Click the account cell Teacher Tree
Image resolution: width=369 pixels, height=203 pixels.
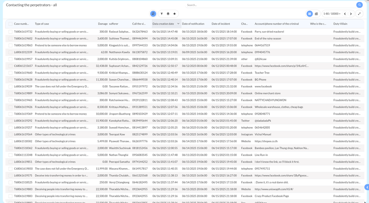click(x=262, y=73)
